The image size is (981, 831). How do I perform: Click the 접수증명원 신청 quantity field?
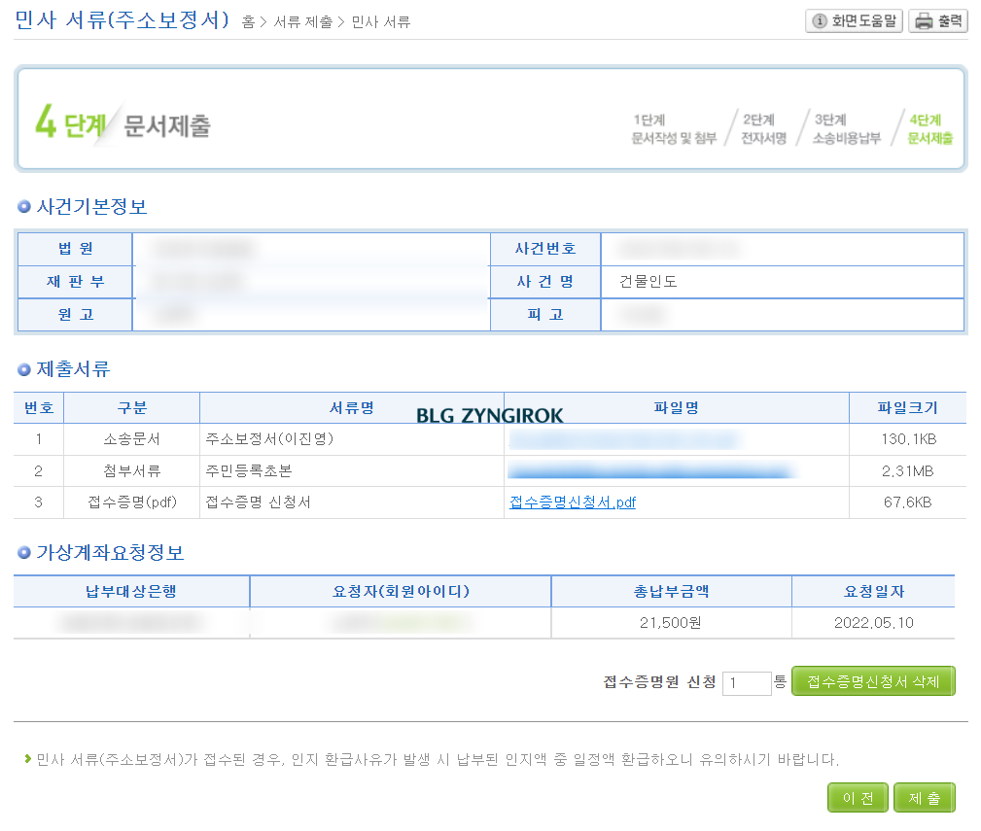click(747, 683)
